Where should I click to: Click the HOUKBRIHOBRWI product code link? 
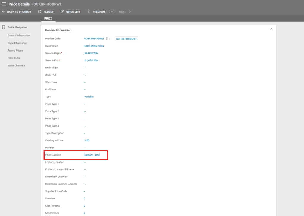94,39
